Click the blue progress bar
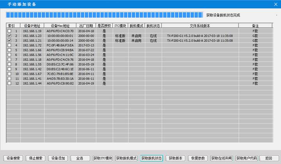This screenshot has height=164, width=281. pos(105,15)
